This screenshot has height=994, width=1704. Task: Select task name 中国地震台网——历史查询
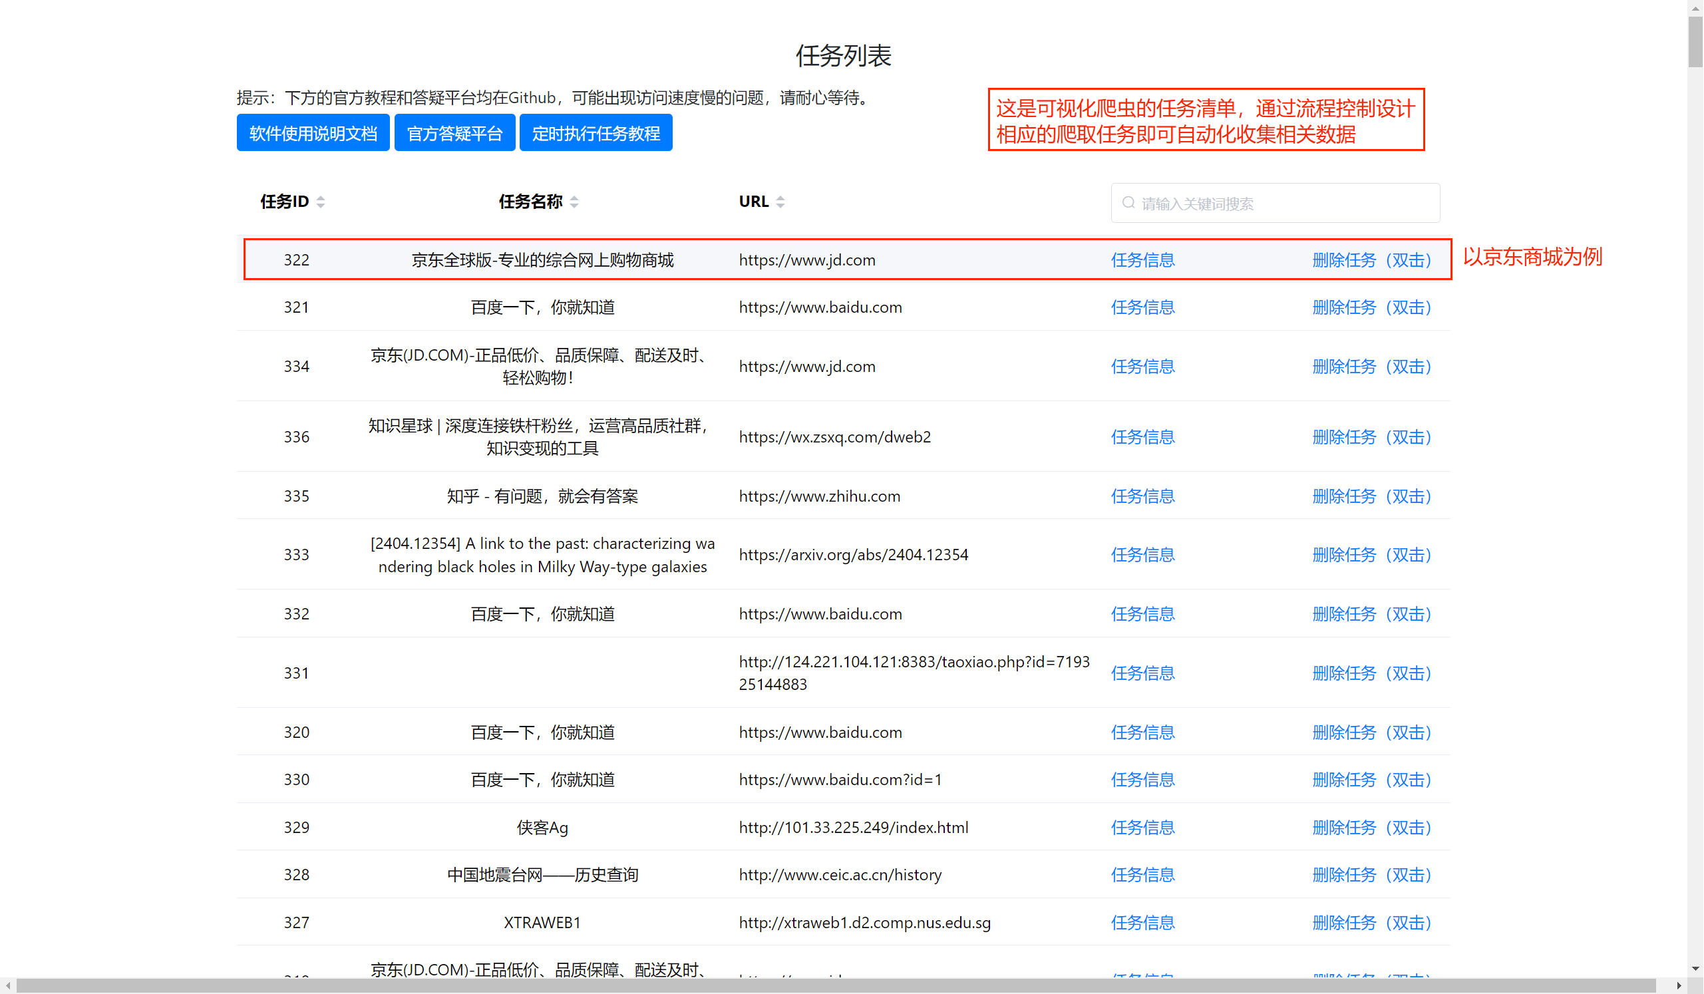[x=542, y=874]
